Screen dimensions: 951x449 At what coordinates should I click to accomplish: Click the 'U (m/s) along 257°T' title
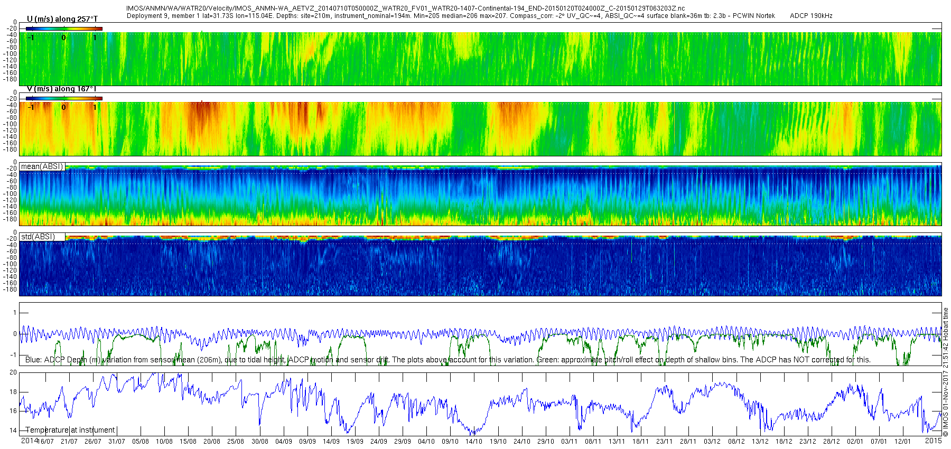coord(62,19)
